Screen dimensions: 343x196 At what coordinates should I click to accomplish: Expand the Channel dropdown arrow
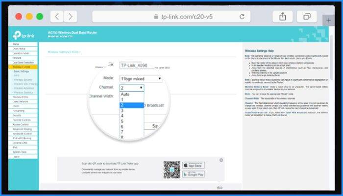tap(141, 88)
